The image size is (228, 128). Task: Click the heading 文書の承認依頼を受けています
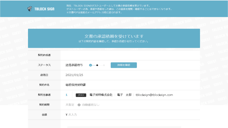click(x=114, y=36)
